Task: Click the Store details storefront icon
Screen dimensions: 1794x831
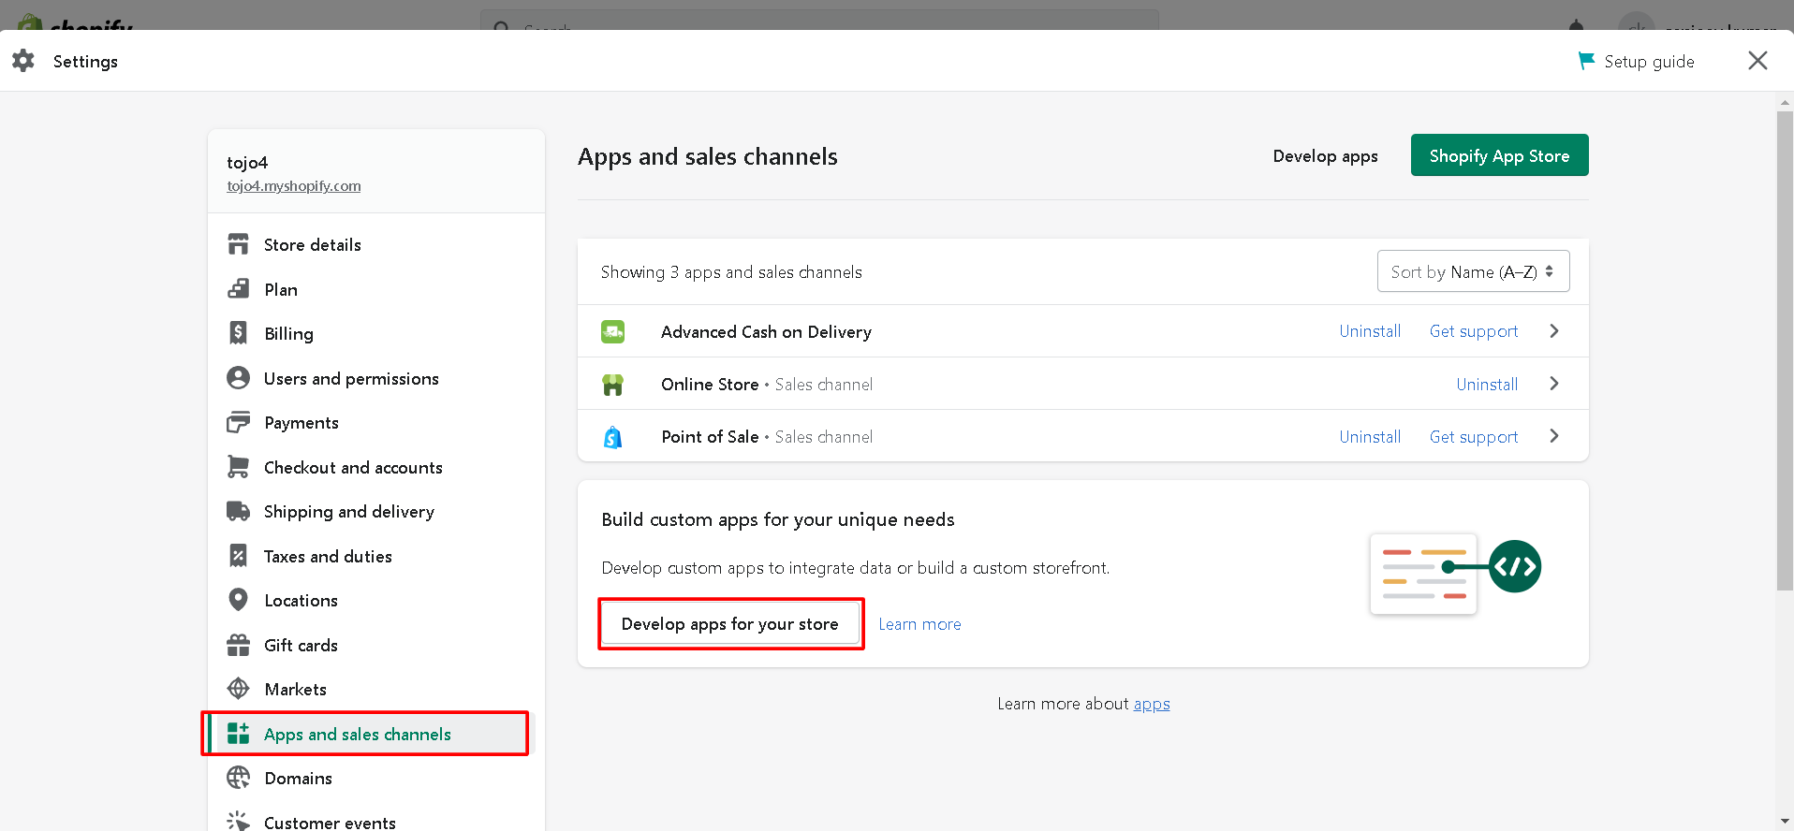Action: (239, 244)
